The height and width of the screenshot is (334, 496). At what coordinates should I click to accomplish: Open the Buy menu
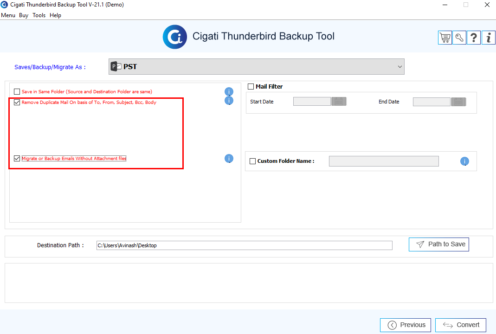point(24,15)
